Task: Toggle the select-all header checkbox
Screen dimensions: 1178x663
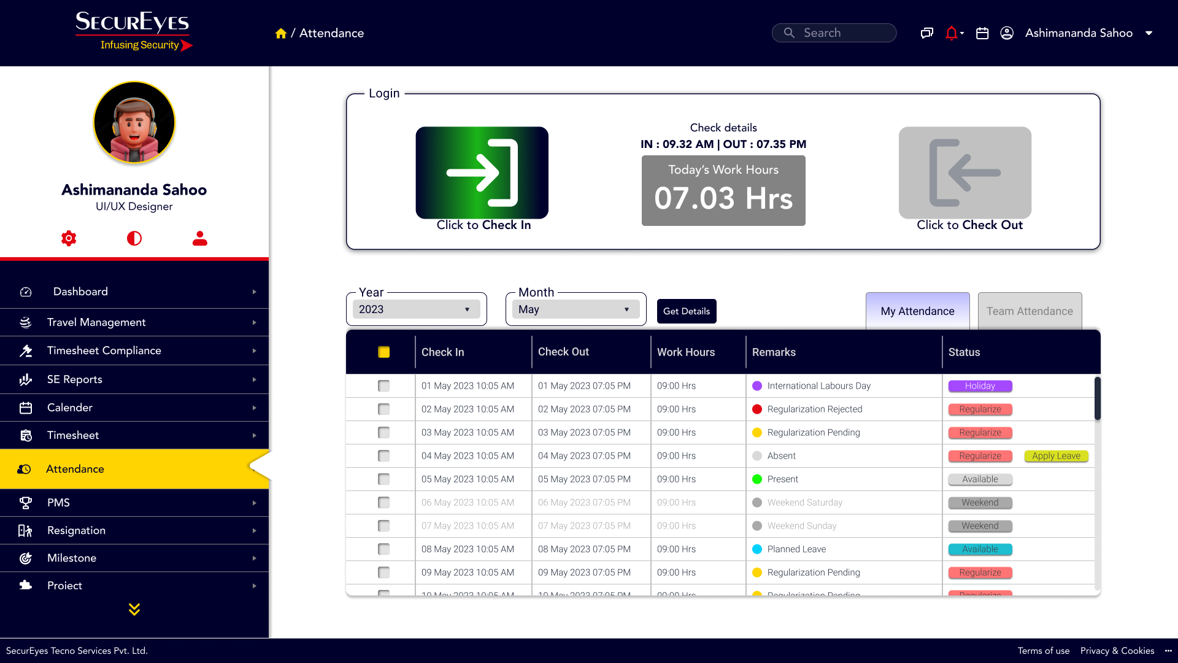Action: point(383,352)
